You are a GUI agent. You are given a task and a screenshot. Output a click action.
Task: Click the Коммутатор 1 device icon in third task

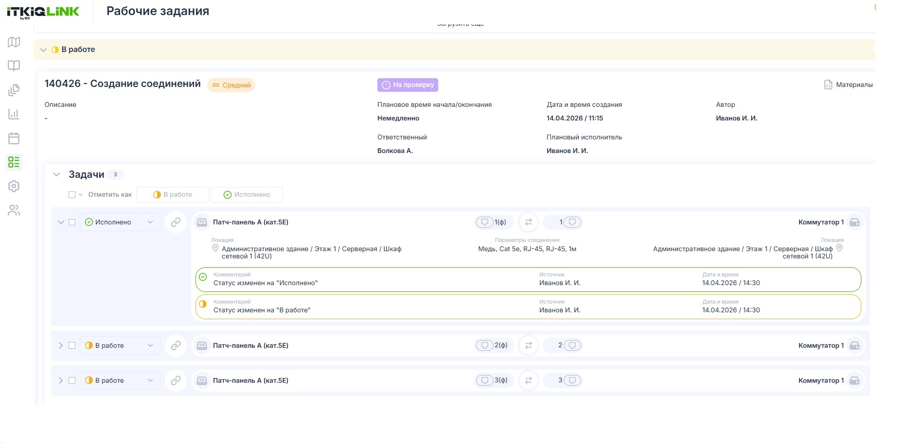point(854,380)
